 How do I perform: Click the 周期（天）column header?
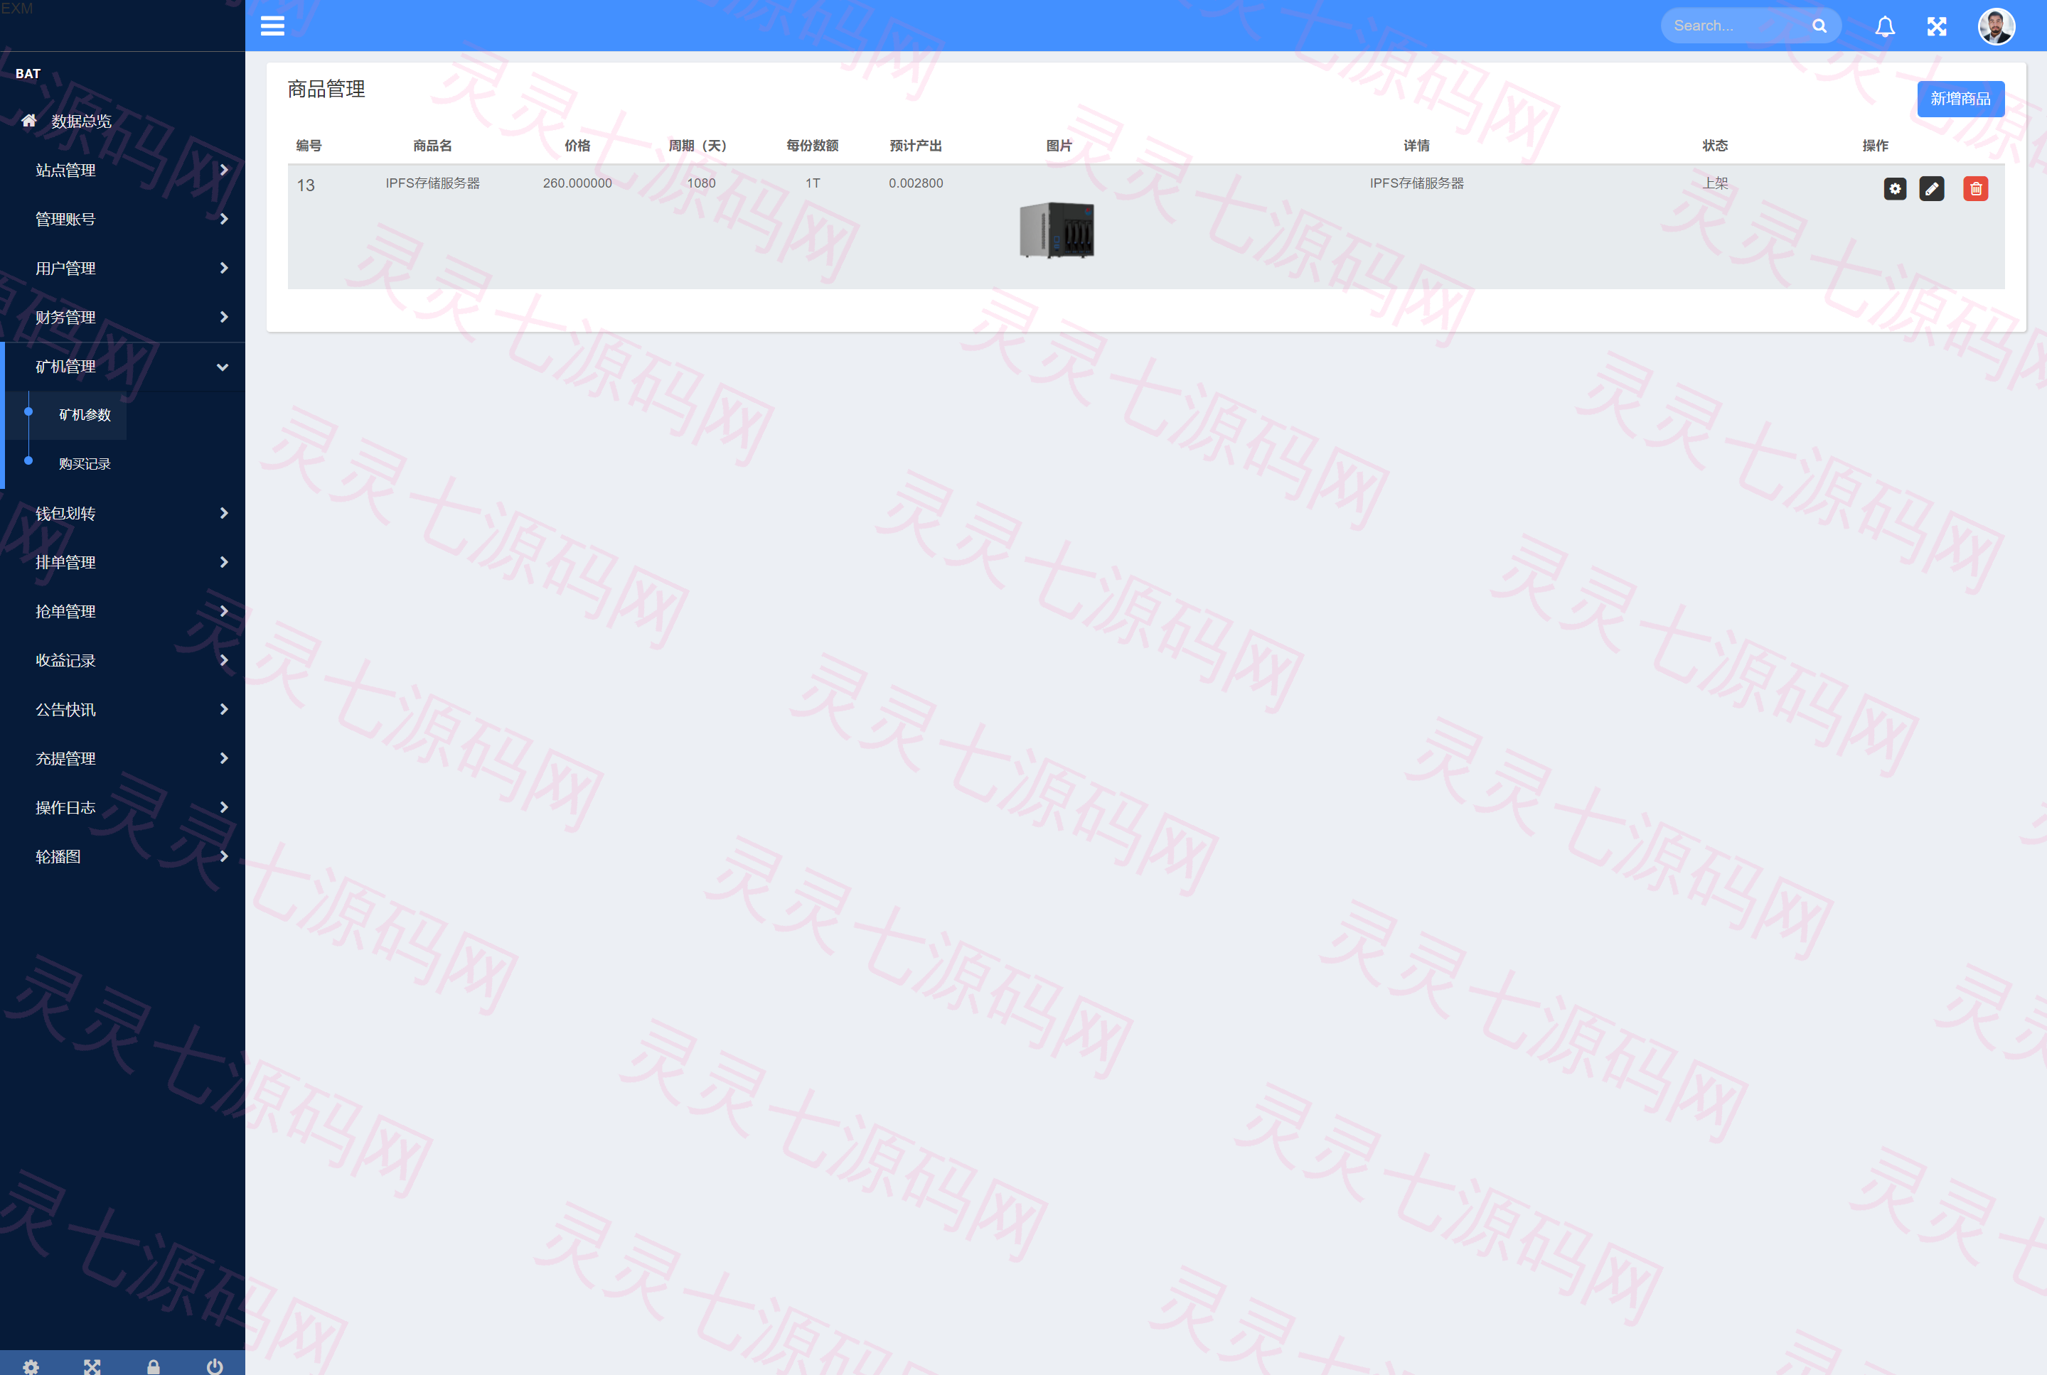(698, 146)
